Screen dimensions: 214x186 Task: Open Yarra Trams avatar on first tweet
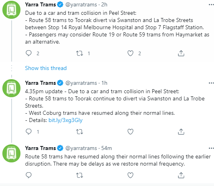point(12,10)
